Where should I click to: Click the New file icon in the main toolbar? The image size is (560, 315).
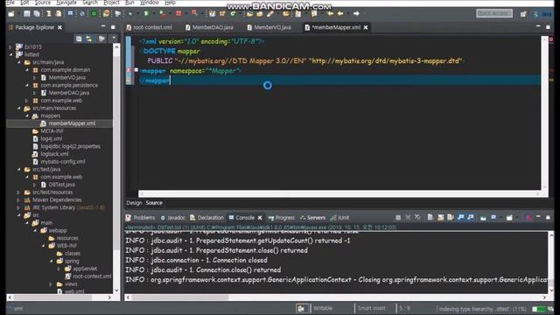coord(11,14)
